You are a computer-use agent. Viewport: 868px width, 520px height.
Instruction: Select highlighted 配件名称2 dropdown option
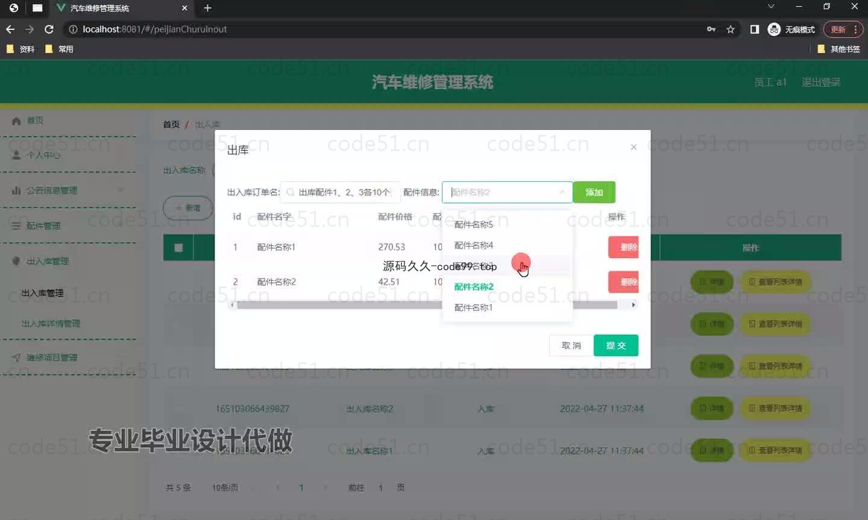tap(507, 286)
